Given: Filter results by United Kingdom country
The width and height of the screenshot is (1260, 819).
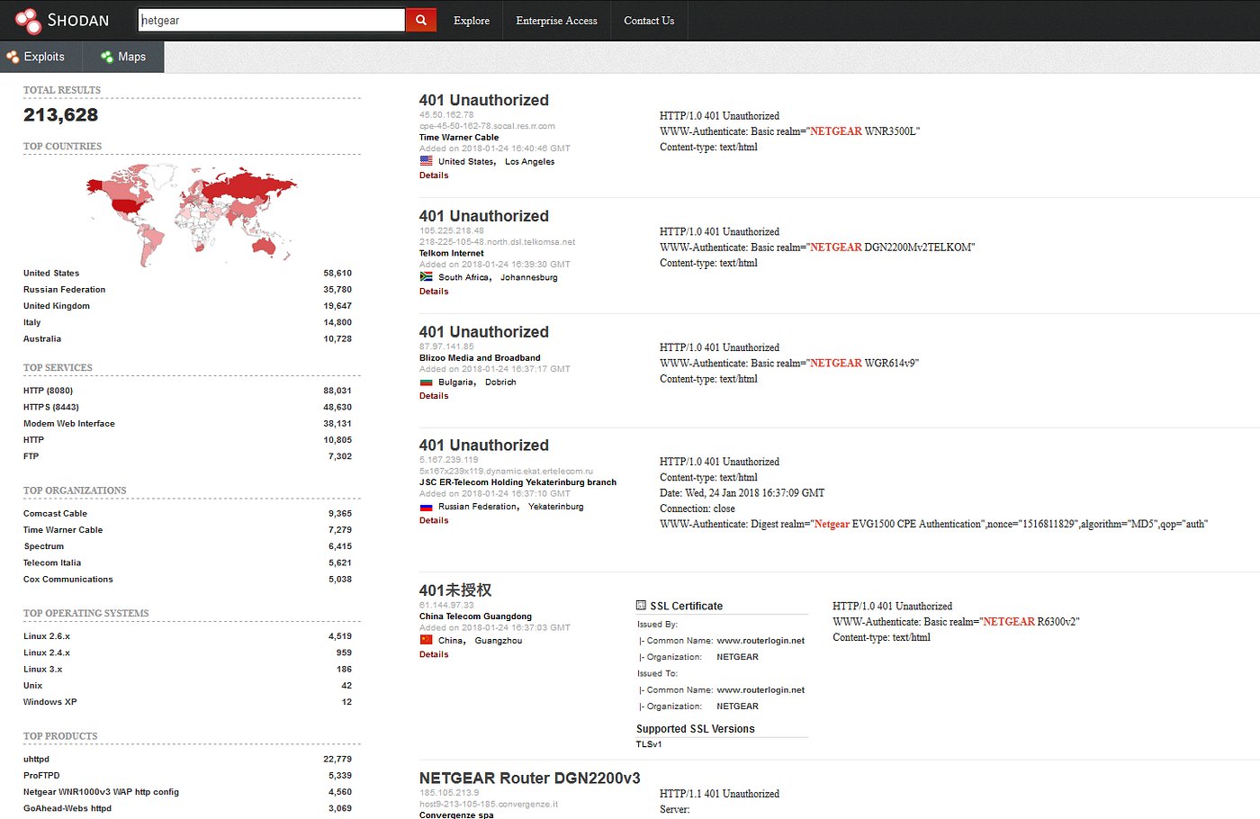Looking at the screenshot, I should pyautogui.click(x=57, y=306).
